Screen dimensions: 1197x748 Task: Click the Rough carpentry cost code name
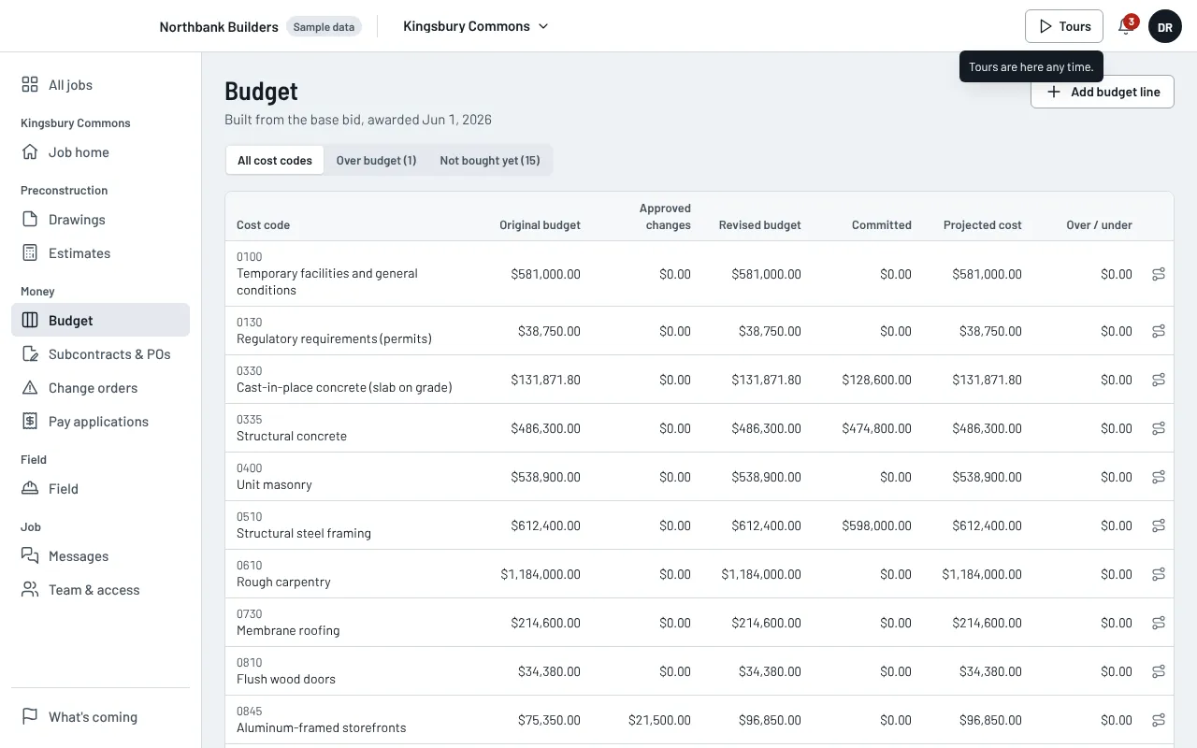pos(283,582)
